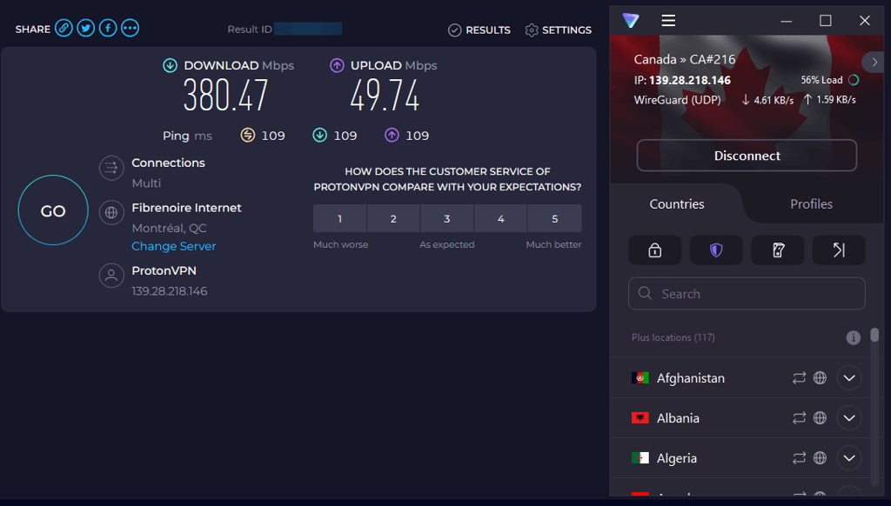Click the Connections multi icon
Viewport: 891px width, 506px height.
pyautogui.click(x=111, y=168)
